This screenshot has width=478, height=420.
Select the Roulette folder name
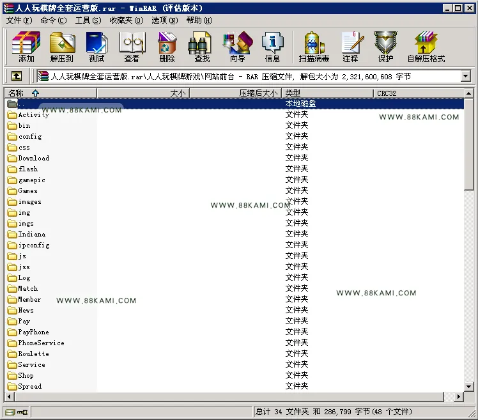(x=33, y=354)
